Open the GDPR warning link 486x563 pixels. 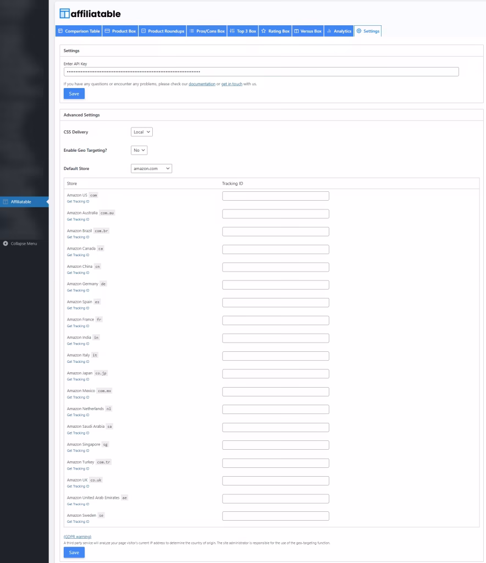pos(78,537)
